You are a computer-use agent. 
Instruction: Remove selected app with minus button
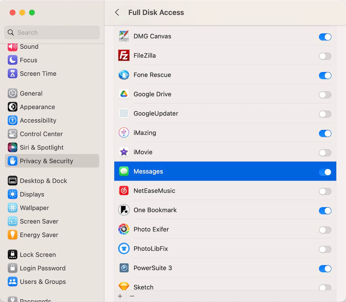(132, 296)
